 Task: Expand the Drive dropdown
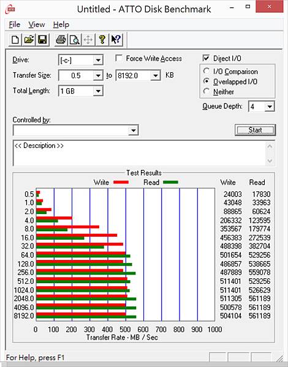pos(98,61)
